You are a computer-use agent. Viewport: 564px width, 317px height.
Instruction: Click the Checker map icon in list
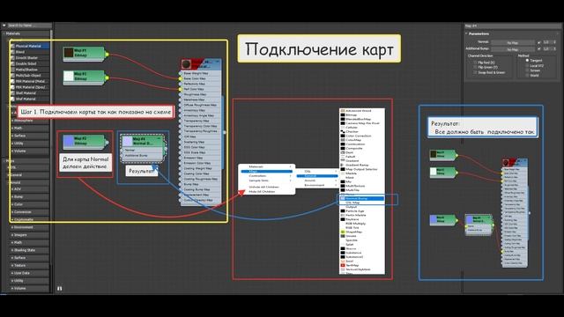[343, 131]
